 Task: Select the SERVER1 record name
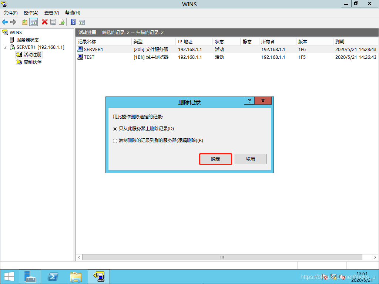point(93,50)
